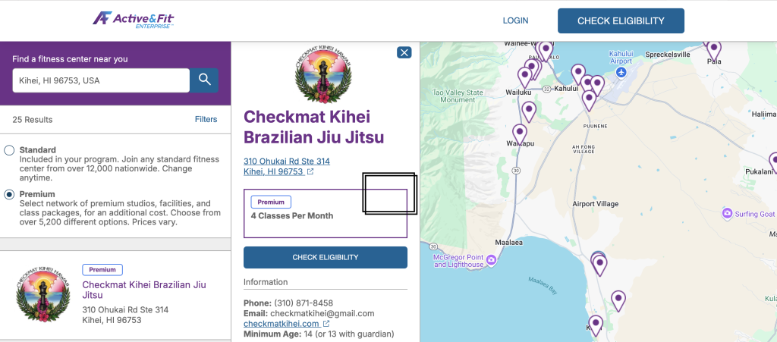Select the Premium network radio button

(x=9, y=194)
